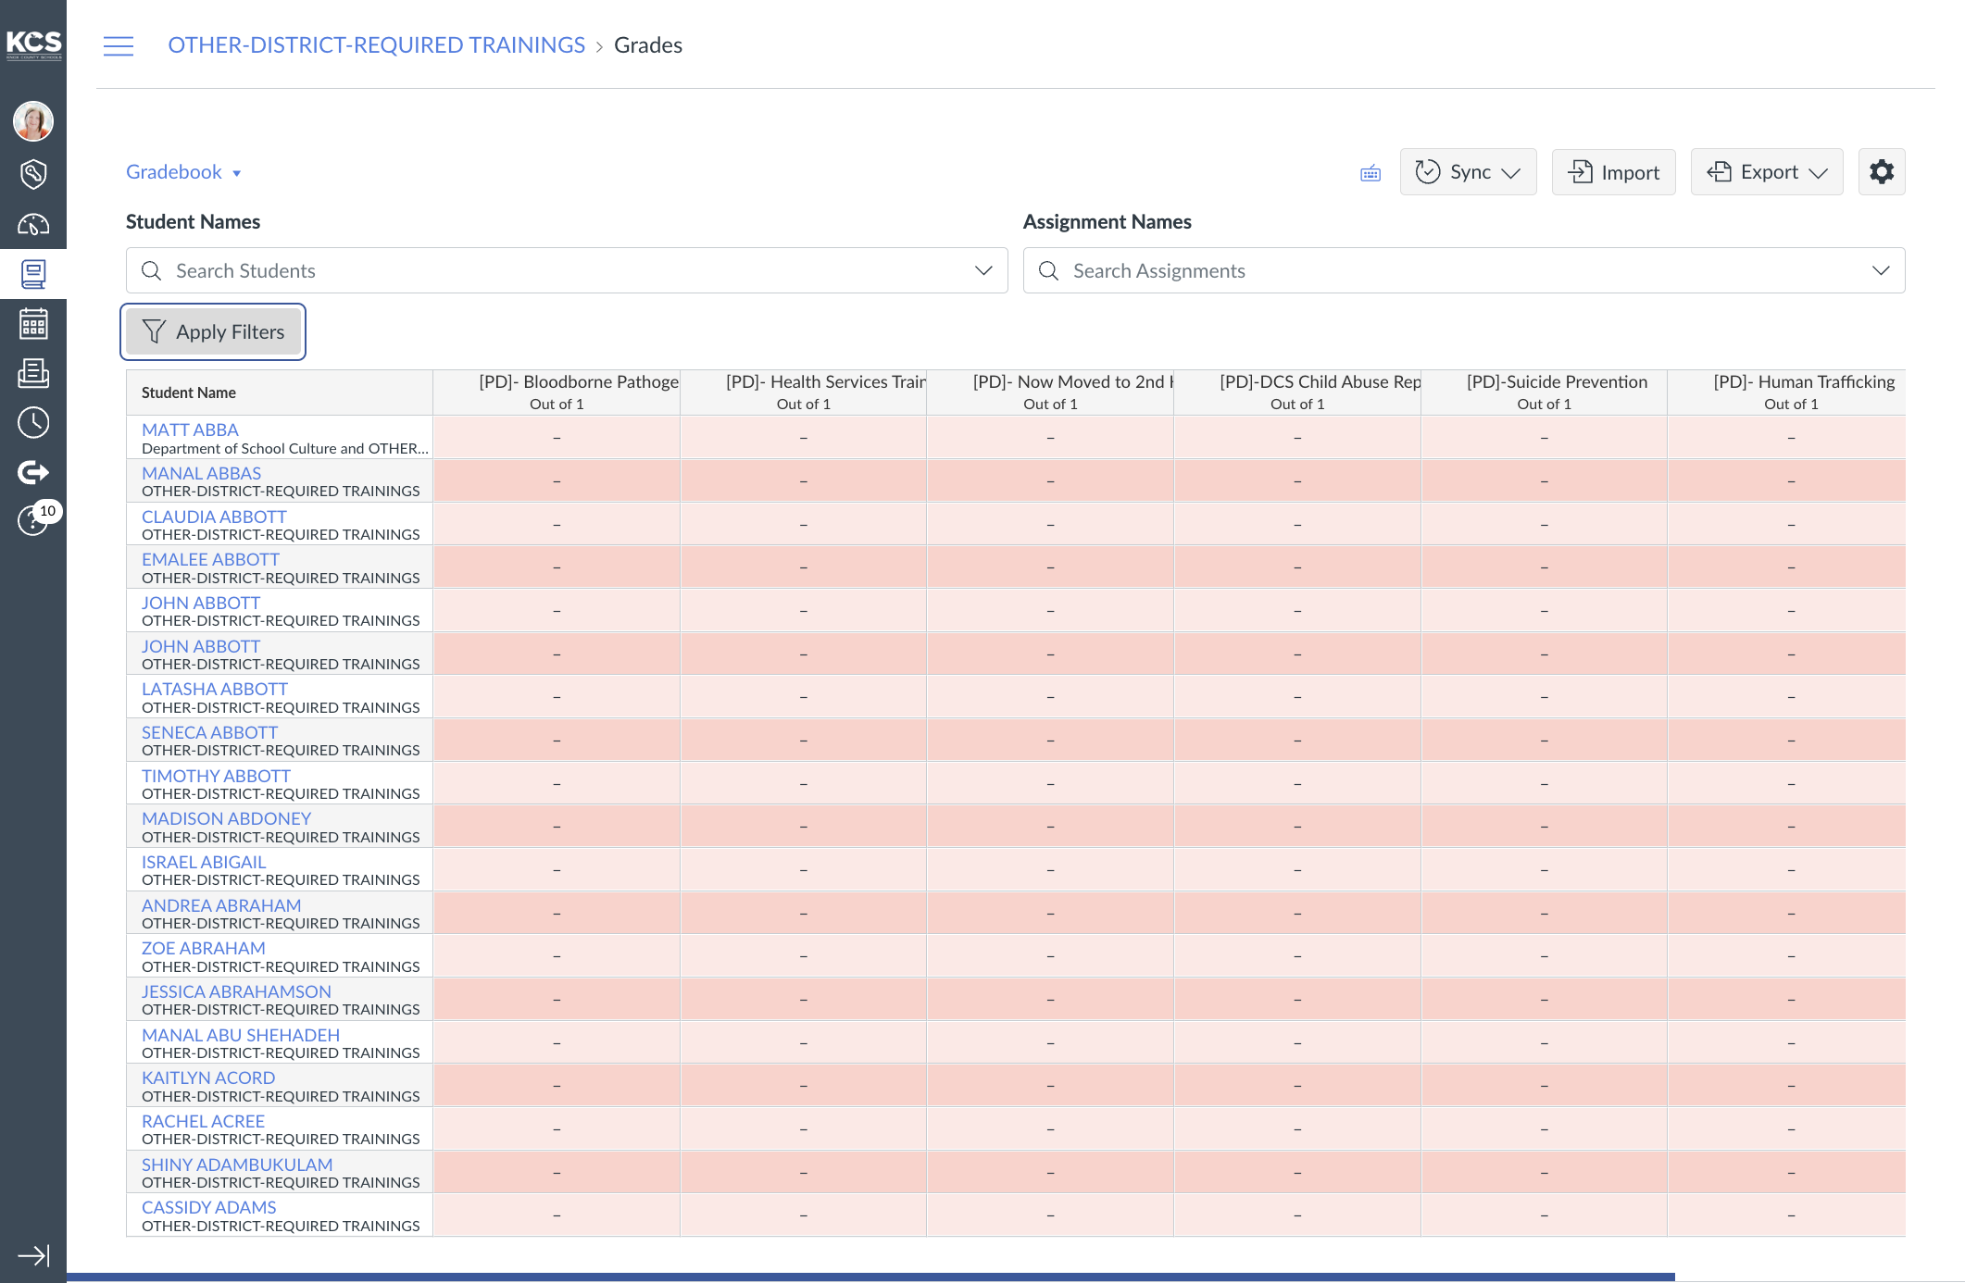Click the Apply Filters button
This screenshot has height=1283, width=1965.
(x=213, y=331)
